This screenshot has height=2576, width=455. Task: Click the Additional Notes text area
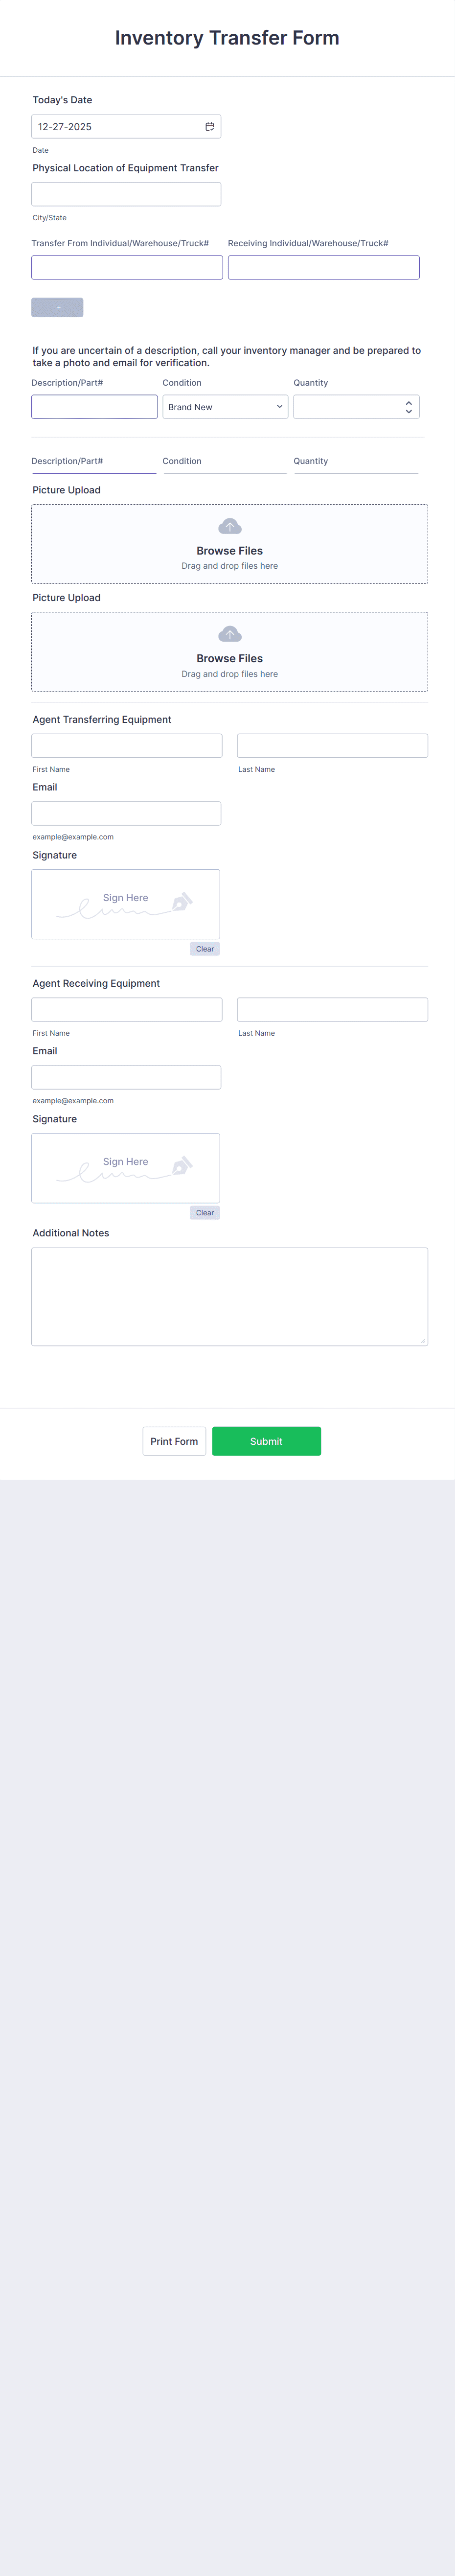coord(229,1295)
